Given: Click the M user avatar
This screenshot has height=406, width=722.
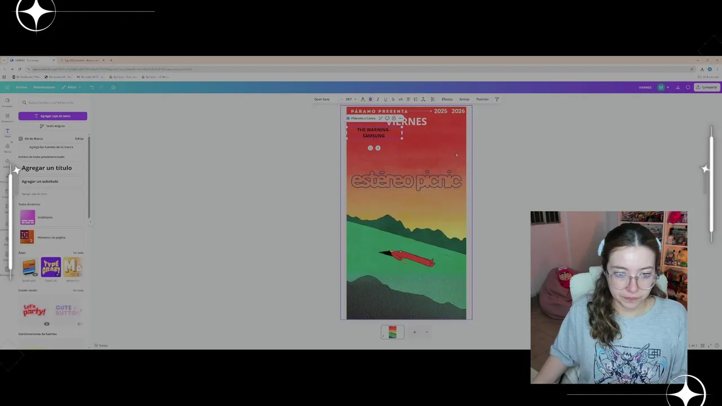Looking at the screenshot, I should (661, 87).
